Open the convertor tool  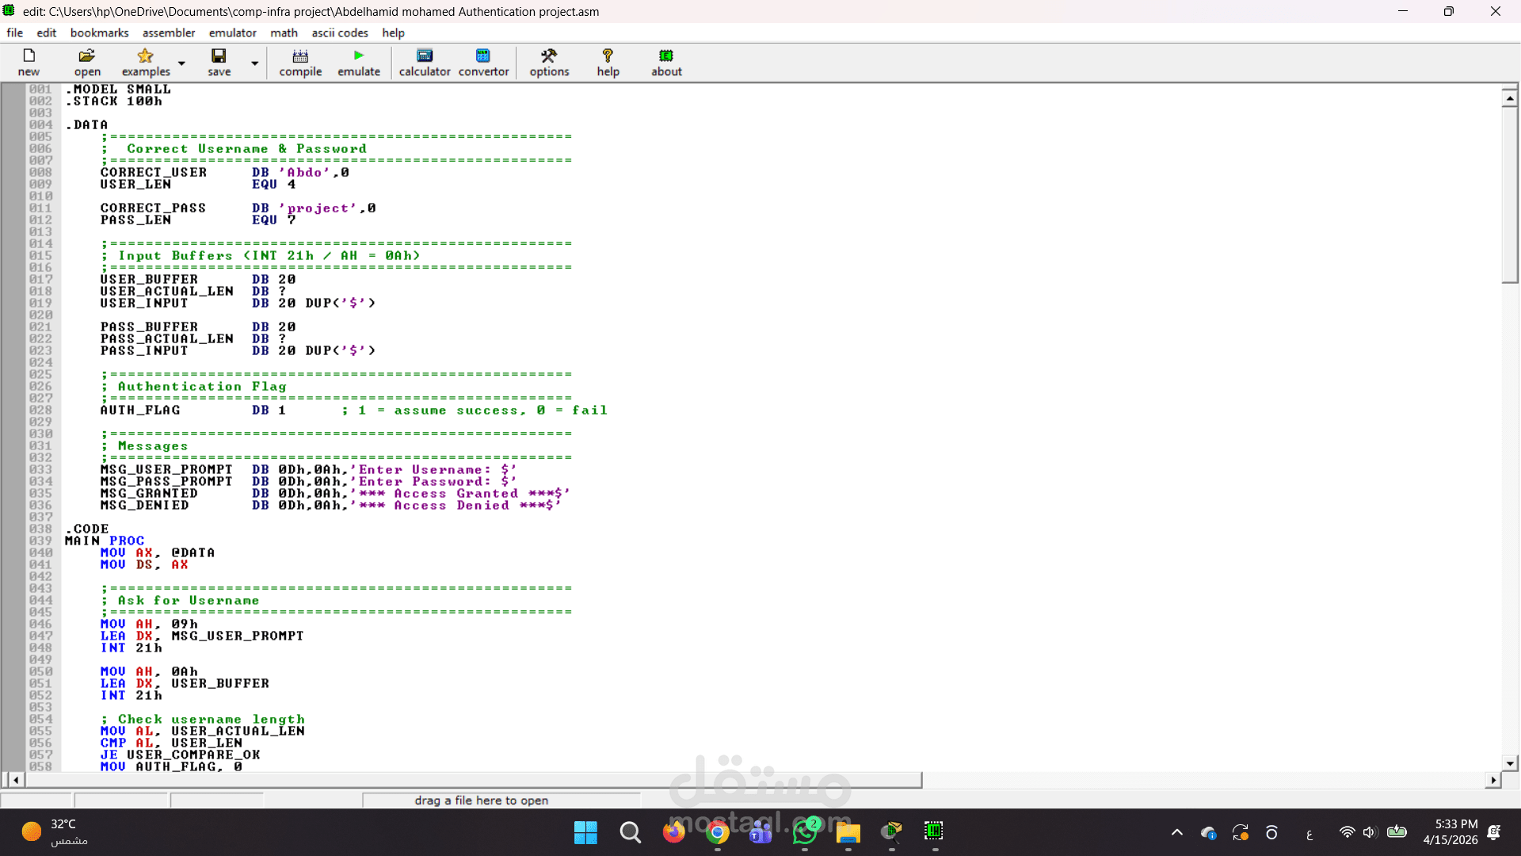[483, 55]
